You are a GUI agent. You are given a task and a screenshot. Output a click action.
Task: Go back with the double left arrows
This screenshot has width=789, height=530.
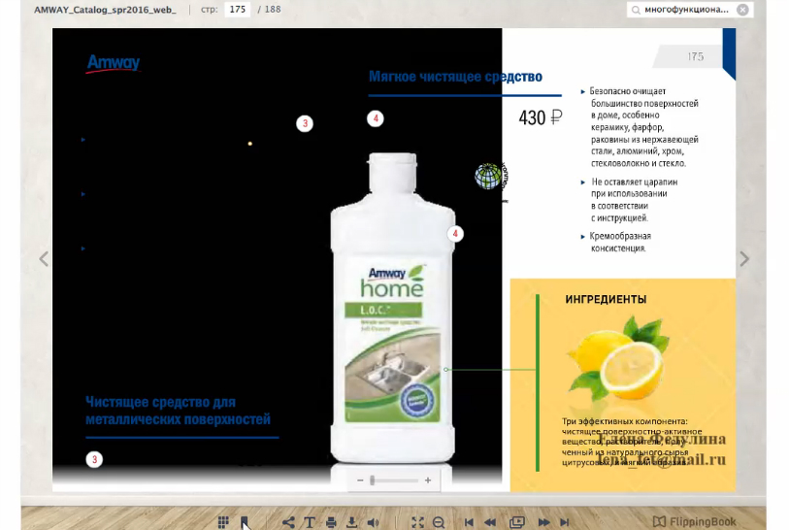tap(490, 522)
